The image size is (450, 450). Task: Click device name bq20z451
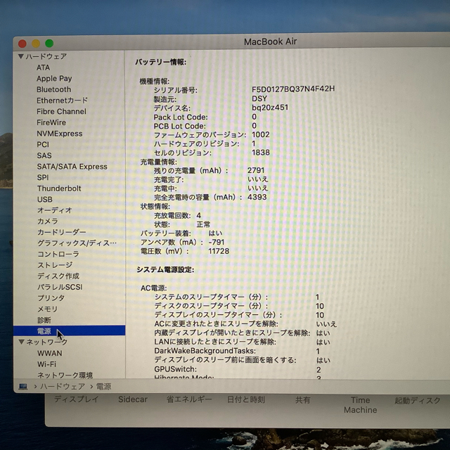(x=270, y=108)
